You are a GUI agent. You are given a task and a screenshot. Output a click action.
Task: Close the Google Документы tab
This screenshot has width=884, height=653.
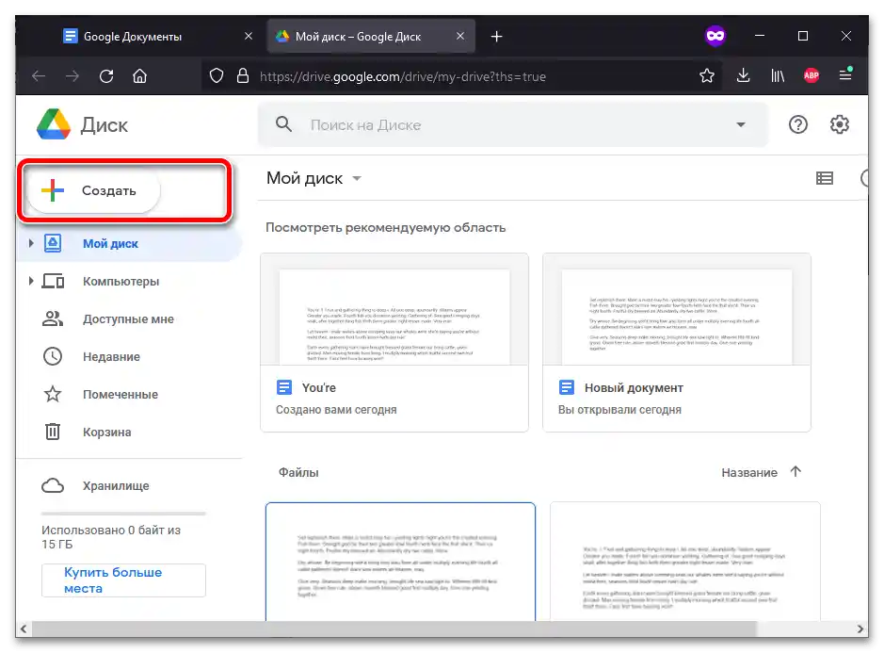click(248, 36)
